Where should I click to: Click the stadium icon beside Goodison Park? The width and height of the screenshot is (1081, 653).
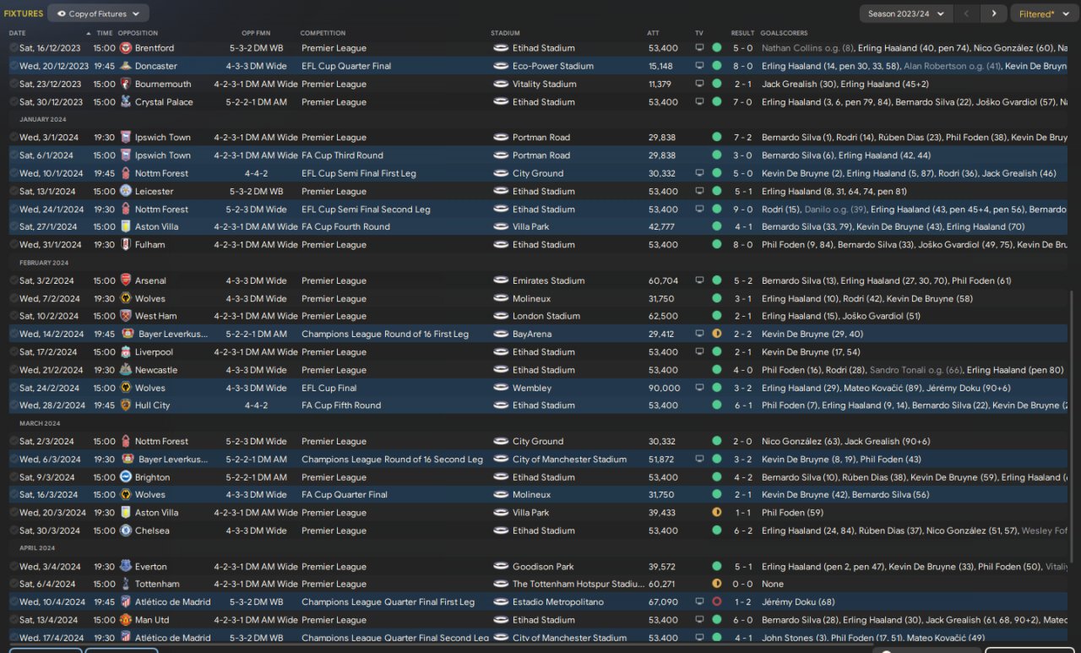(501, 567)
